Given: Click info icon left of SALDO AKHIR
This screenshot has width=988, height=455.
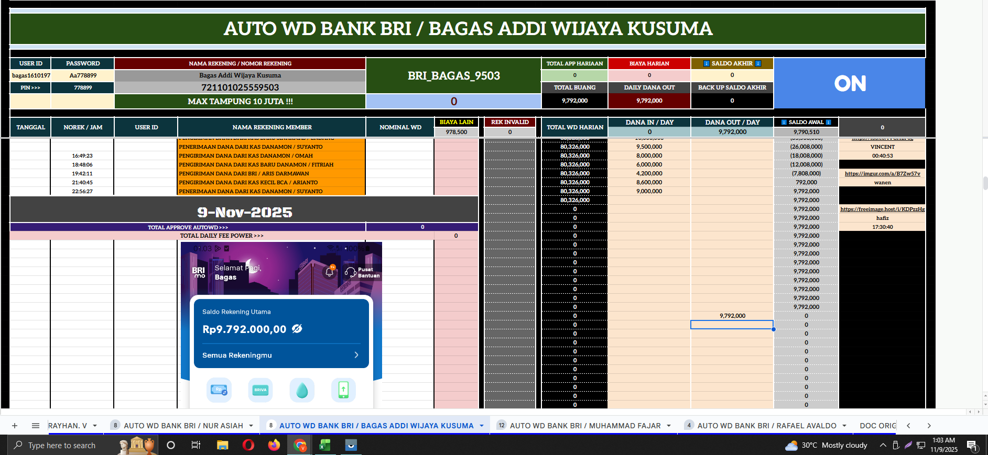Looking at the screenshot, I should (706, 63).
